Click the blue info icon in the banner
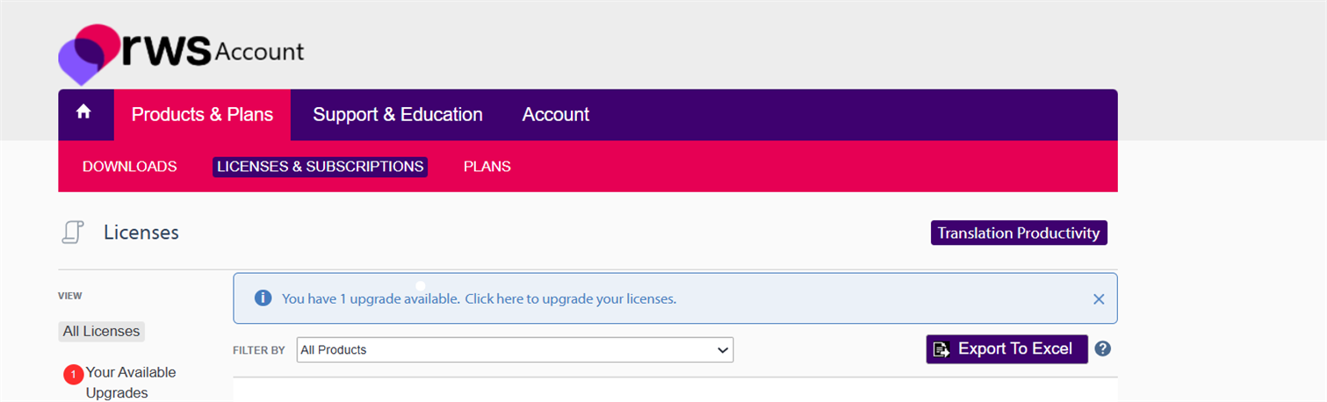 point(263,298)
